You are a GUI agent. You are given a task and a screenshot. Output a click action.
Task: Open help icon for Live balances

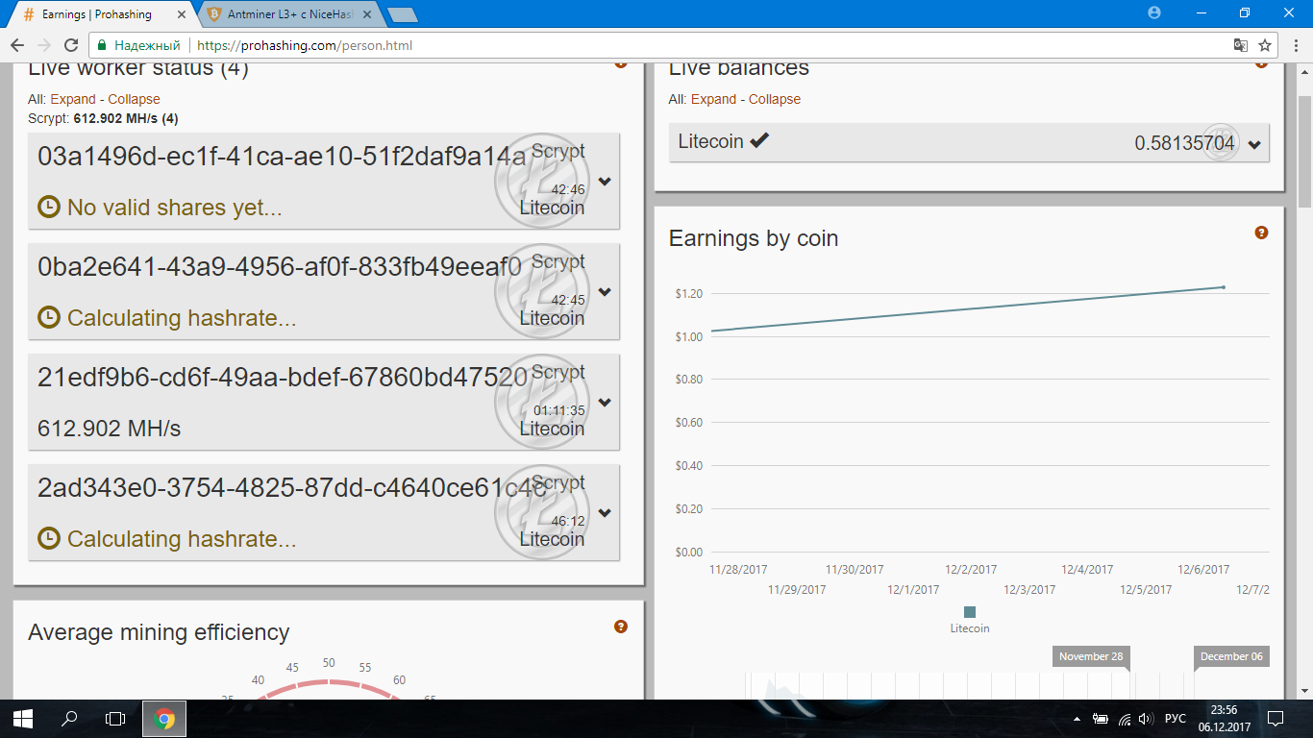(x=1261, y=63)
